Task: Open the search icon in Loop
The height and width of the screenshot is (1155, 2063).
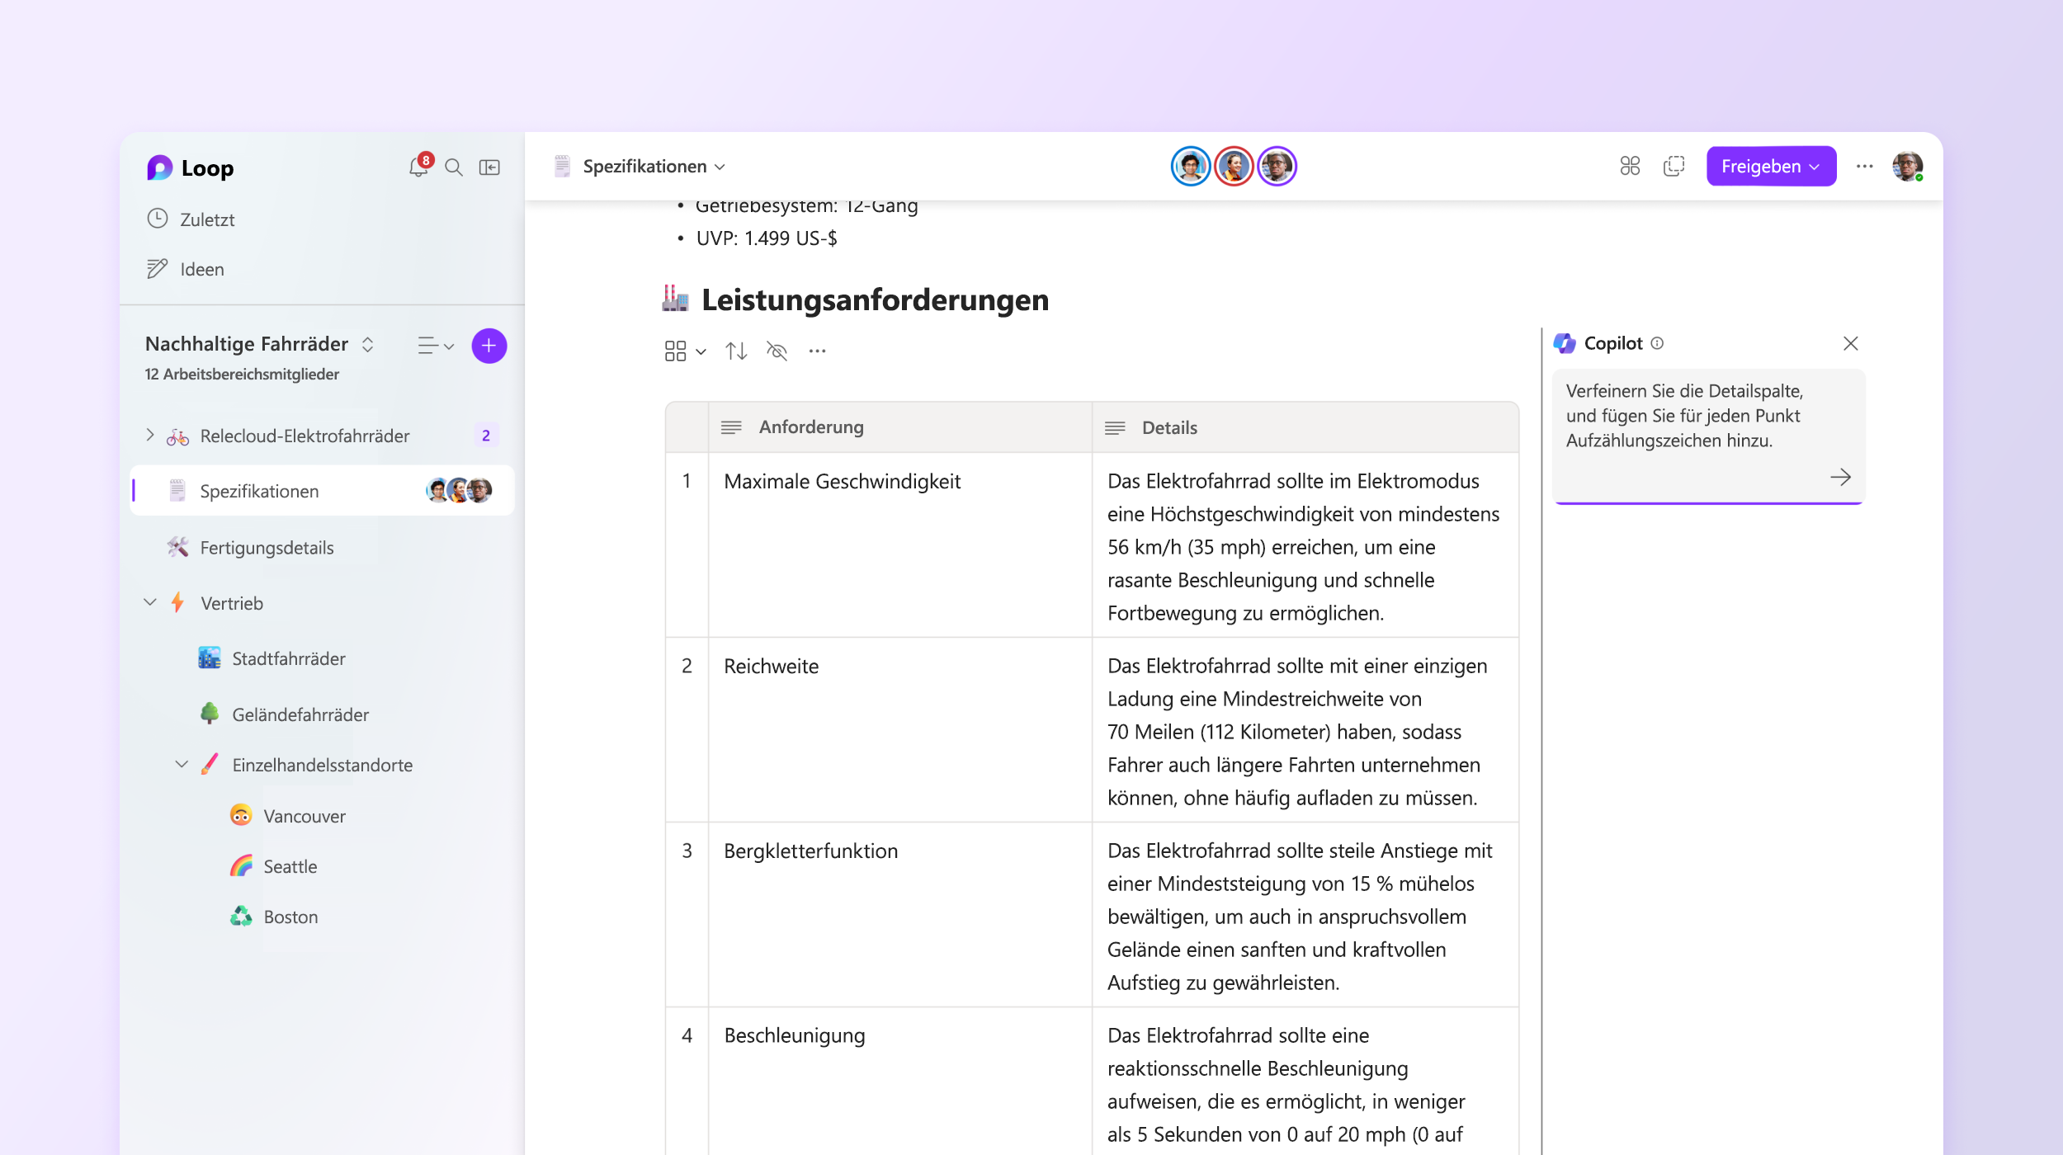Action: (x=453, y=166)
